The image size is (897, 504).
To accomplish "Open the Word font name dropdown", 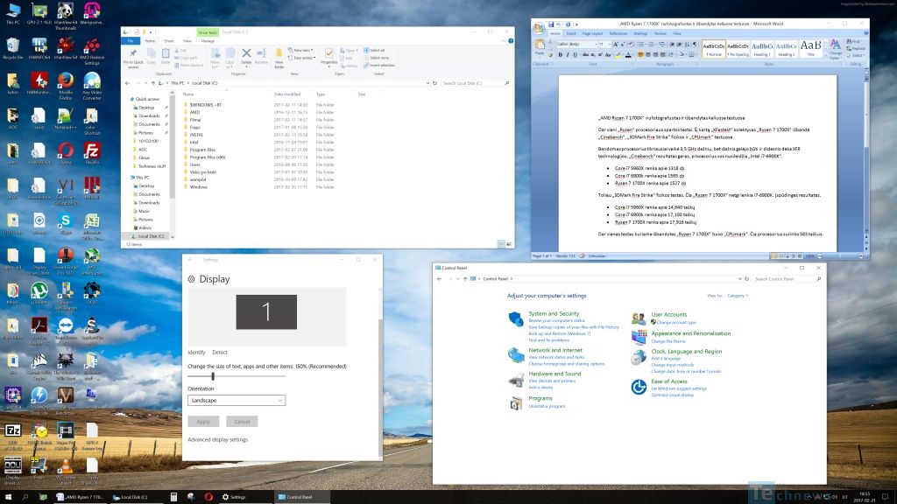I will click(595, 44).
